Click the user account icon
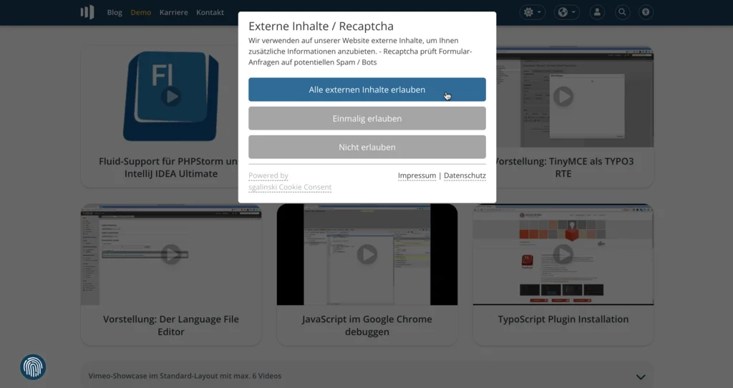Viewport: 733px width, 388px height. pyautogui.click(x=598, y=12)
